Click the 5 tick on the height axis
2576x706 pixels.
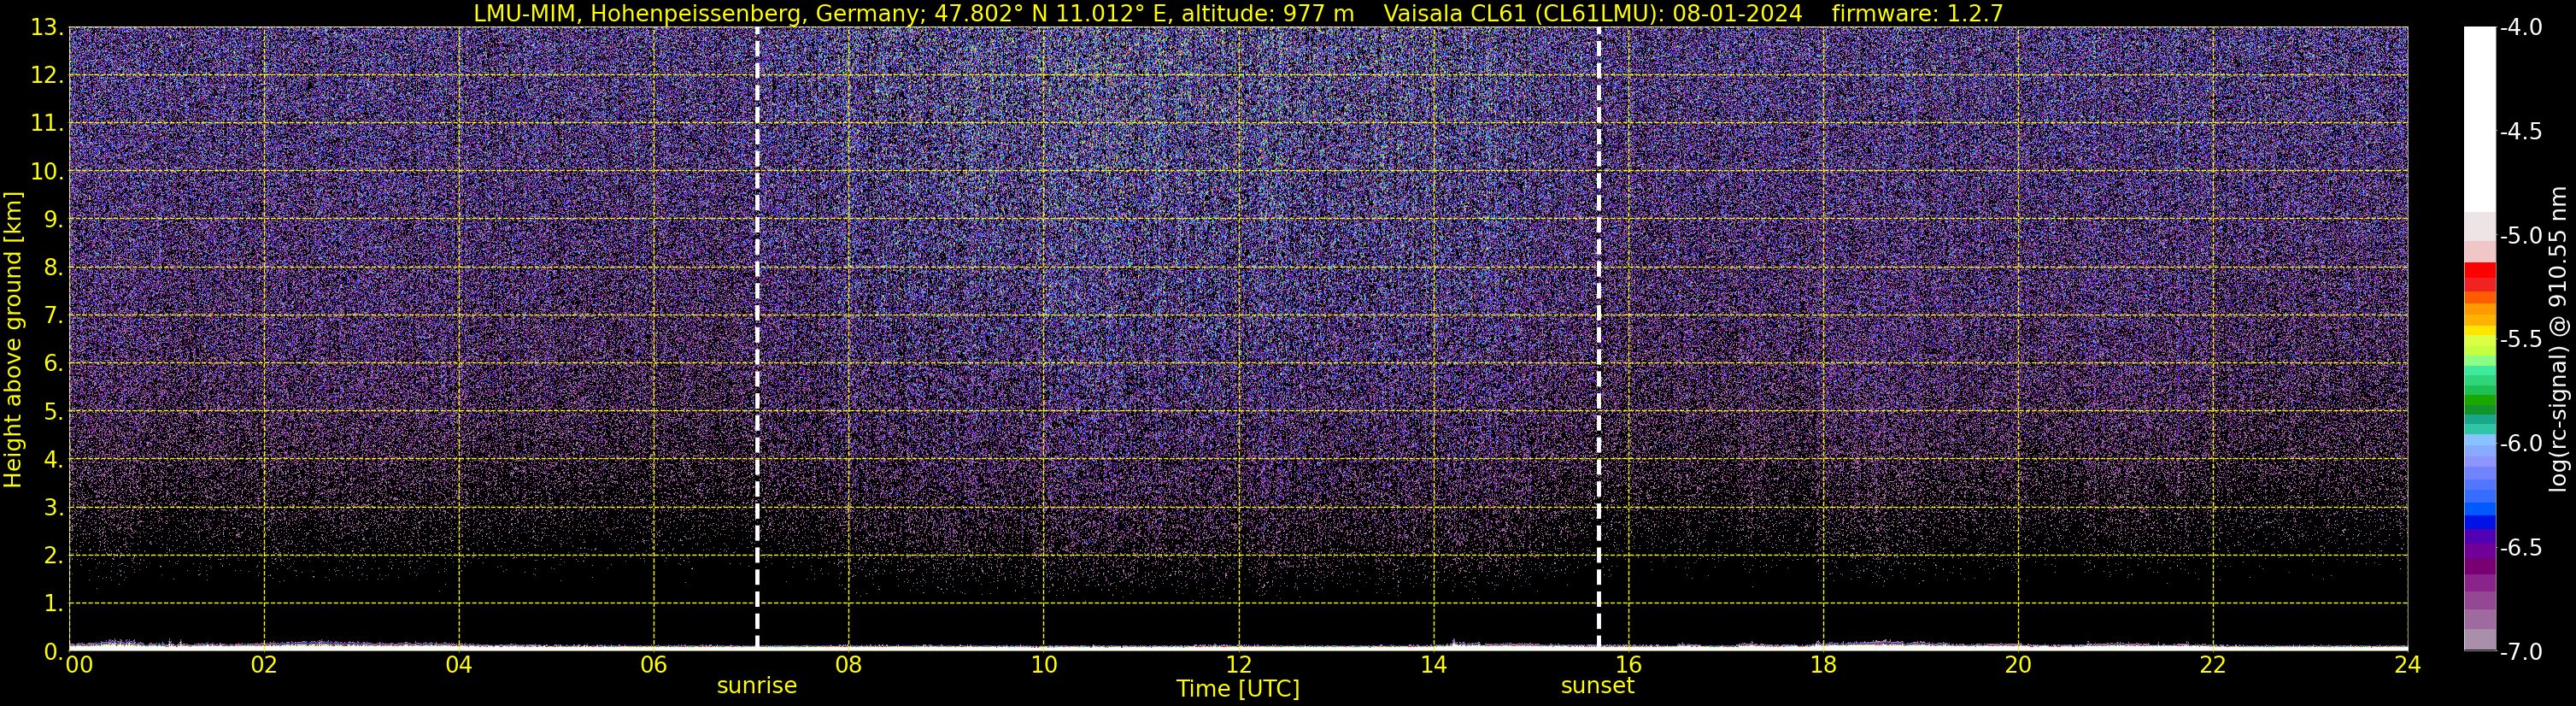pyautogui.click(x=52, y=412)
